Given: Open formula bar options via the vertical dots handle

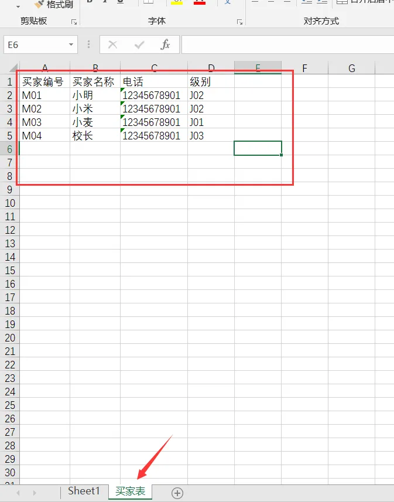Looking at the screenshot, I should (88, 45).
